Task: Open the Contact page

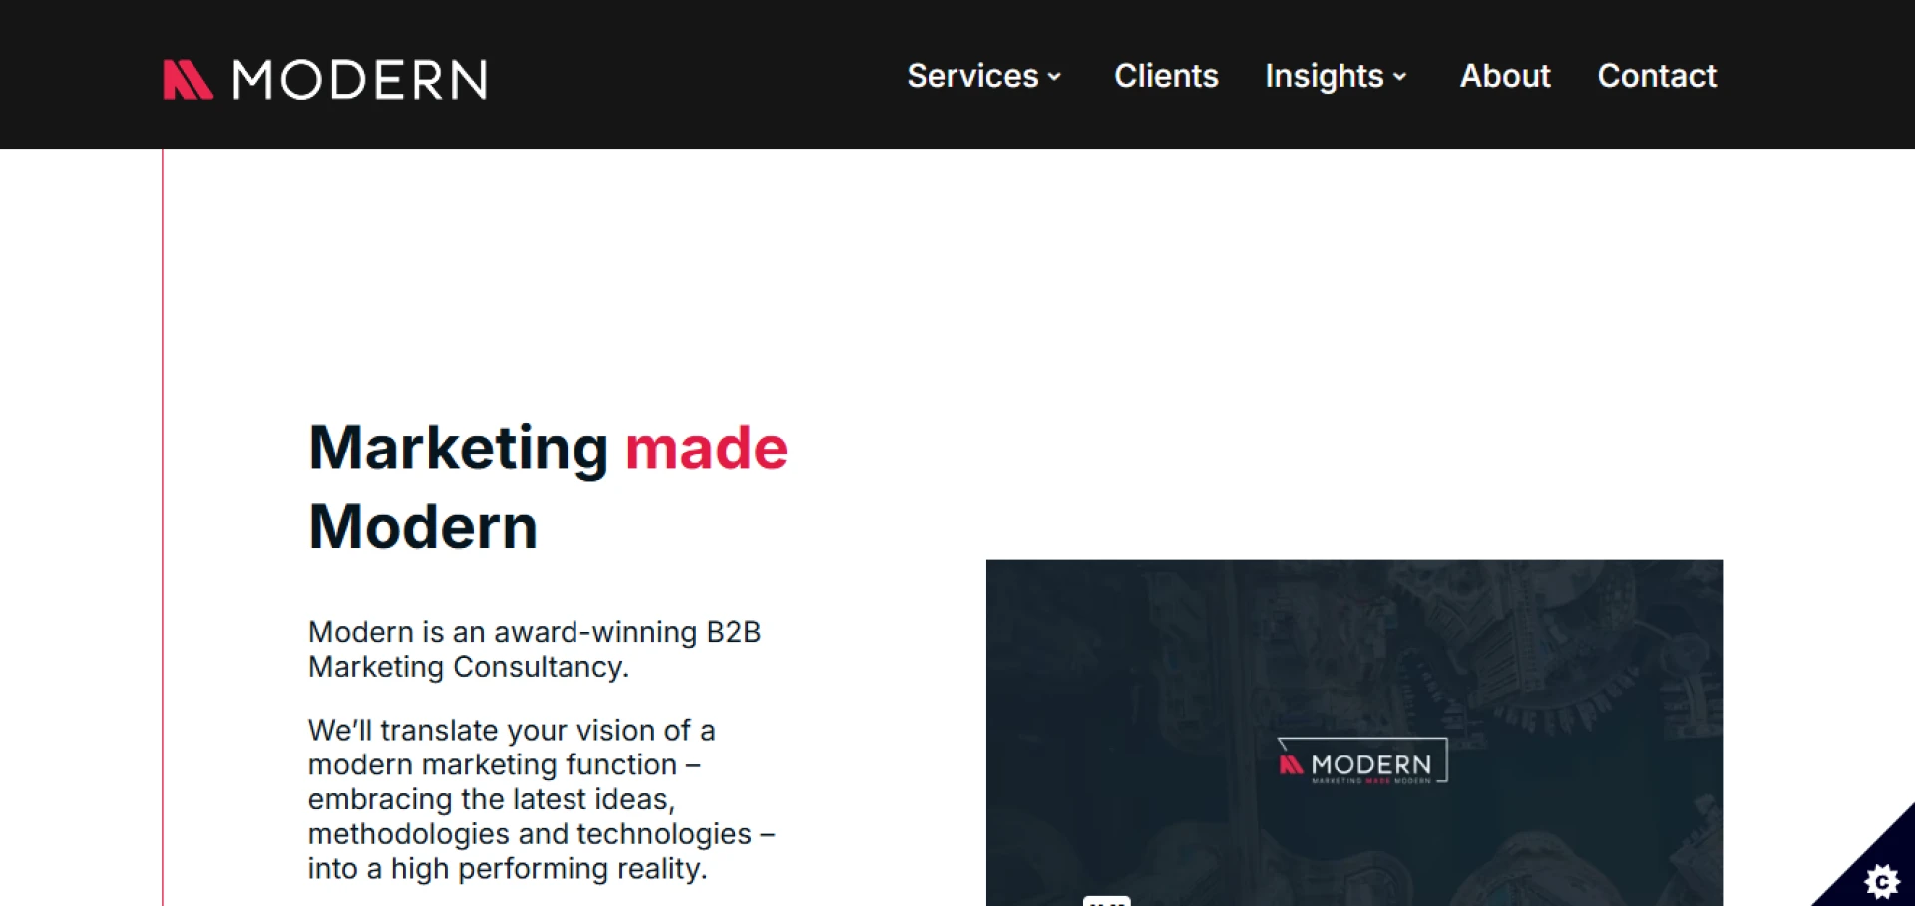Action: (x=1657, y=76)
